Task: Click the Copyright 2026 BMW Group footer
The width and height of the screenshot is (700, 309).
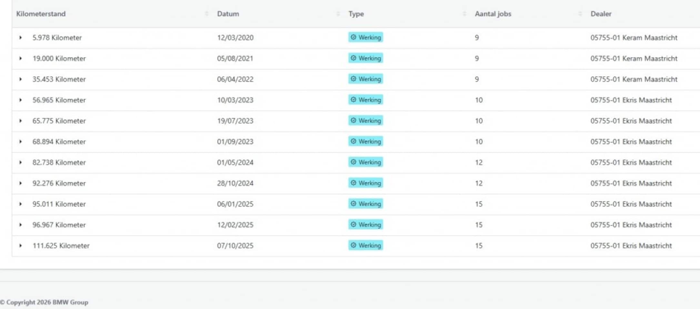Action: pyautogui.click(x=45, y=302)
